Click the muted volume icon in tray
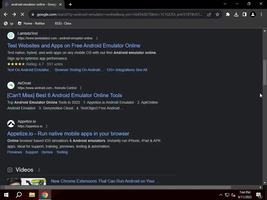Screen dimensions: 267x200 coord(233,195)
